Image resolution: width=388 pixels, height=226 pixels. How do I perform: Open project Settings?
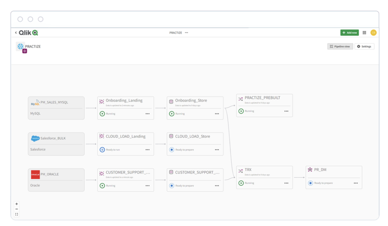click(364, 47)
